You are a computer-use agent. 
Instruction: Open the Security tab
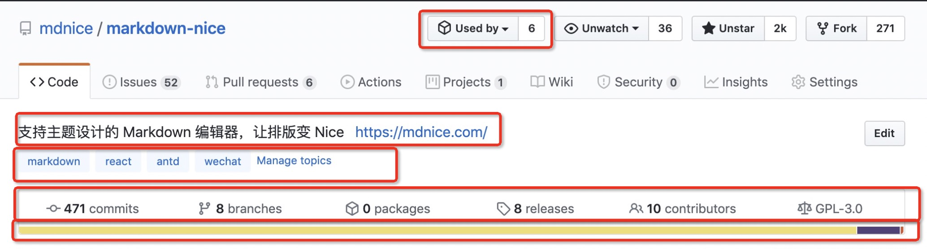(x=639, y=82)
